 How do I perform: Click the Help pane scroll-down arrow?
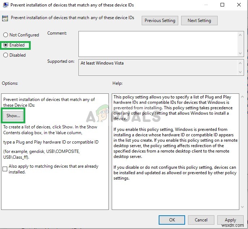[242, 207]
